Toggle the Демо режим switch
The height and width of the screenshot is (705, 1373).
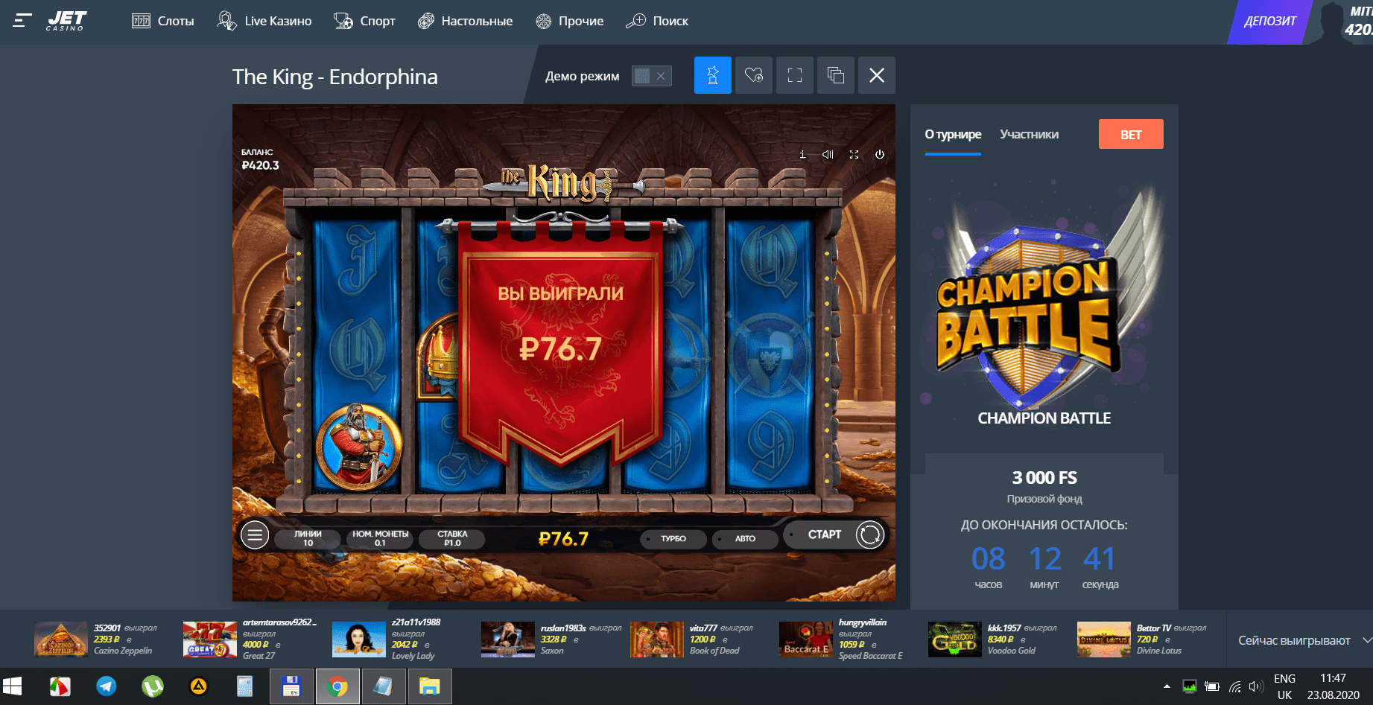click(x=652, y=76)
